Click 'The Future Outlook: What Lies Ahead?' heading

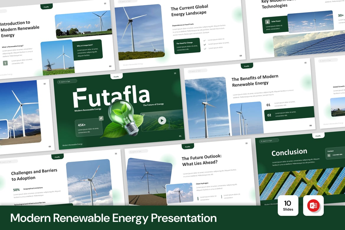201,160
